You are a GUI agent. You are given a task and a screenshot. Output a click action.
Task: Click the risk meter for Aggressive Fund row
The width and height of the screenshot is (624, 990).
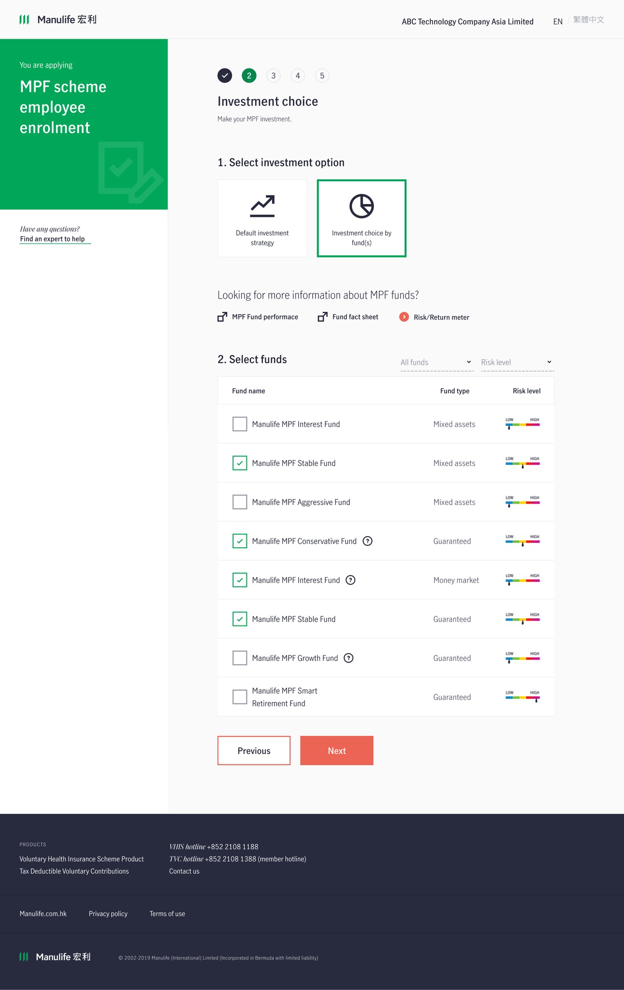point(522,501)
